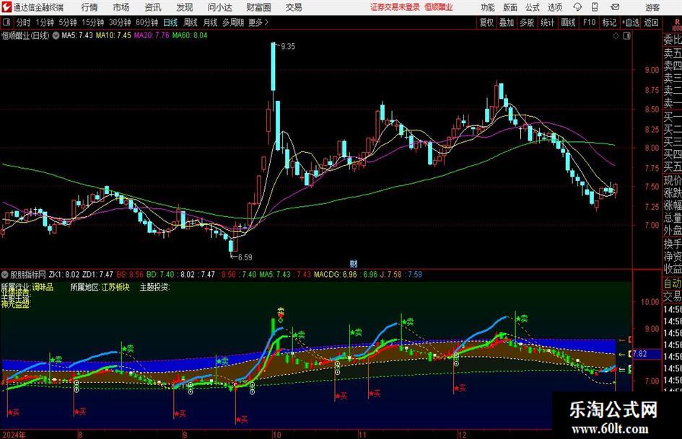Click the 7.82 value tag on indicator axis
682x439 pixels.
pos(639,354)
